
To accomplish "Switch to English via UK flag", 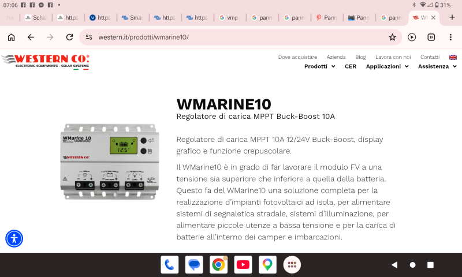I will coord(453,57).
